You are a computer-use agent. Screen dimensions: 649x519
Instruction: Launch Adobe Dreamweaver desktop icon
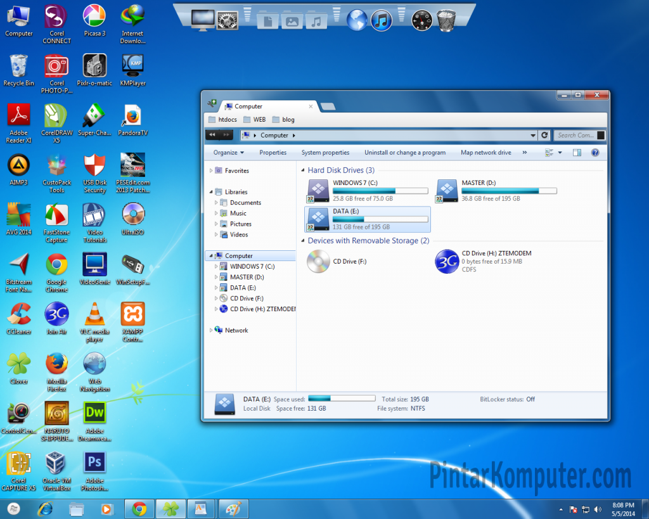94,421
